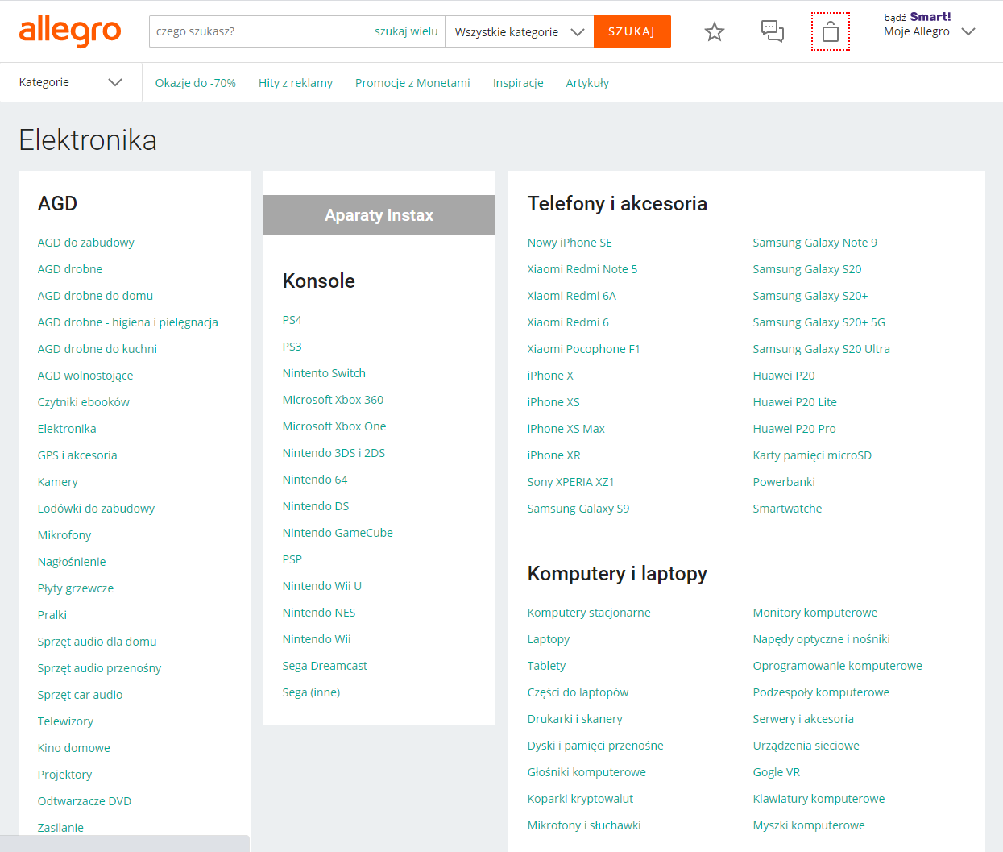Click the allegro logo
This screenshot has height=852, width=1003.
point(70,31)
